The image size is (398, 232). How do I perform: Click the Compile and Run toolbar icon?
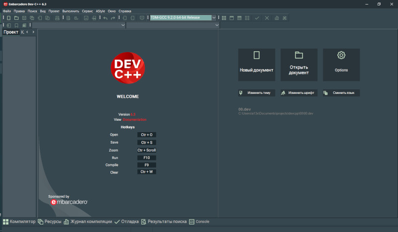[239, 18]
